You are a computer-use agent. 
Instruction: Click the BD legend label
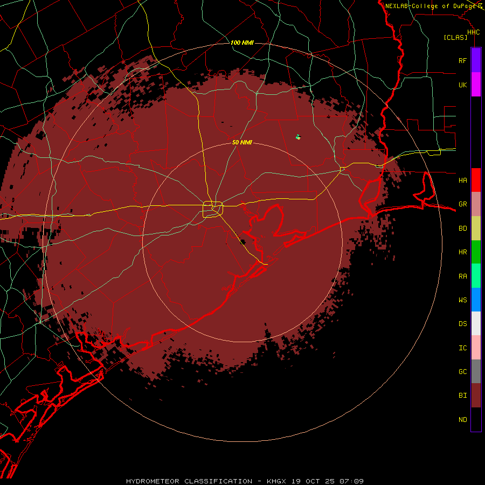[463, 228]
